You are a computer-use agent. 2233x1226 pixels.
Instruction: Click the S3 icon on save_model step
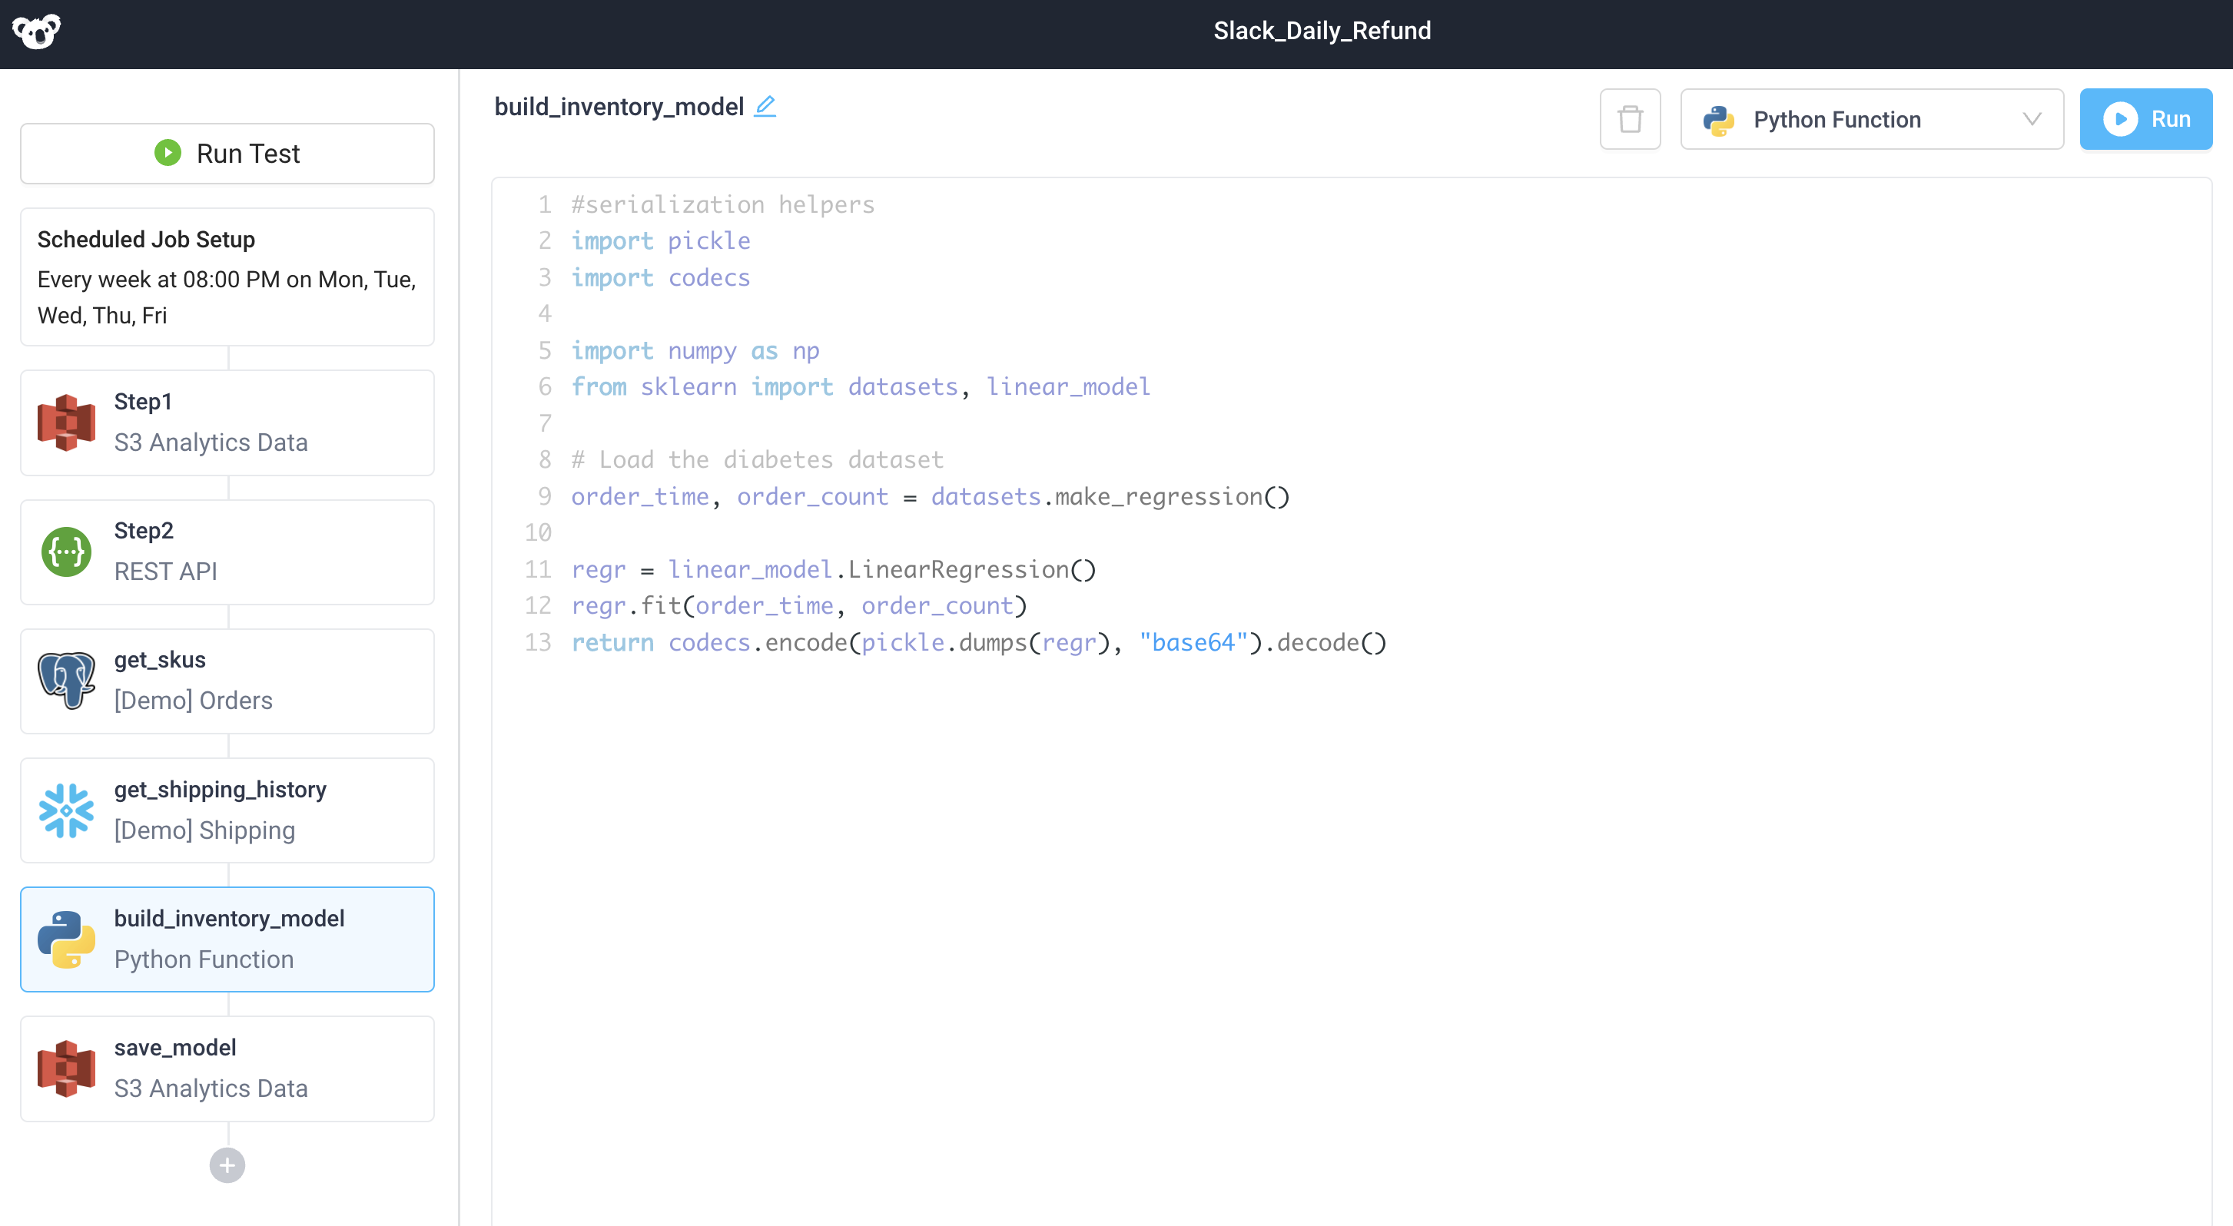click(65, 1068)
